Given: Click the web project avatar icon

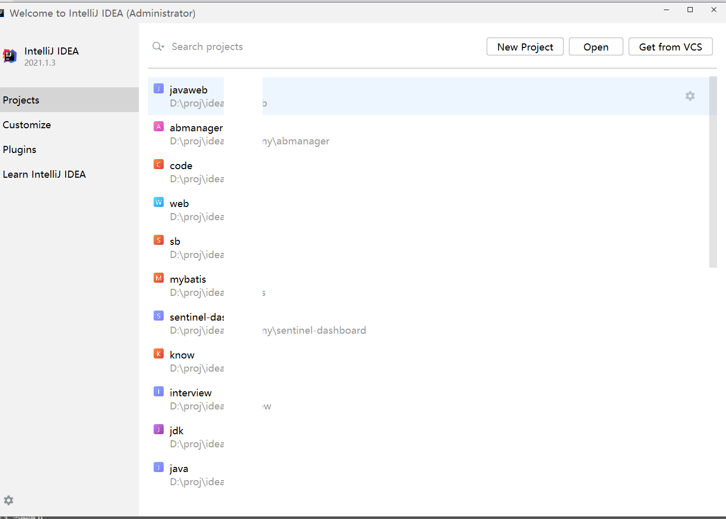Looking at the screenshot, I should (158, 201).
